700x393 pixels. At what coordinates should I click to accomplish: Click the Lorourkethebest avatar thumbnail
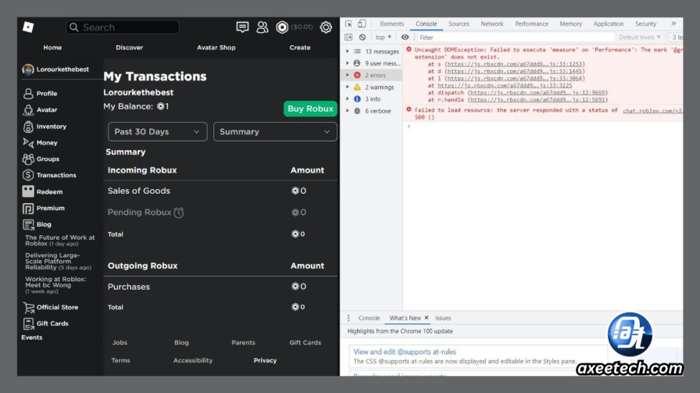(x=28, y=70)
